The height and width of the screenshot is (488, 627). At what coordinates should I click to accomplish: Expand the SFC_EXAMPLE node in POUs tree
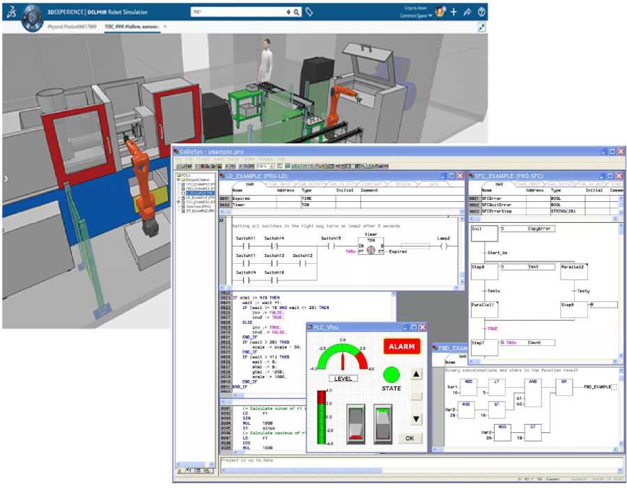(x=180, y=203)
